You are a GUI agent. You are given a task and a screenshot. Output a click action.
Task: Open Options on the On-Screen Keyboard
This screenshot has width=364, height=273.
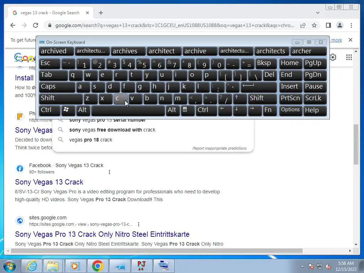(290, 110)
